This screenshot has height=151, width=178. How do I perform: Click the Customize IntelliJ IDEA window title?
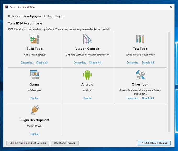coord(22,7)
